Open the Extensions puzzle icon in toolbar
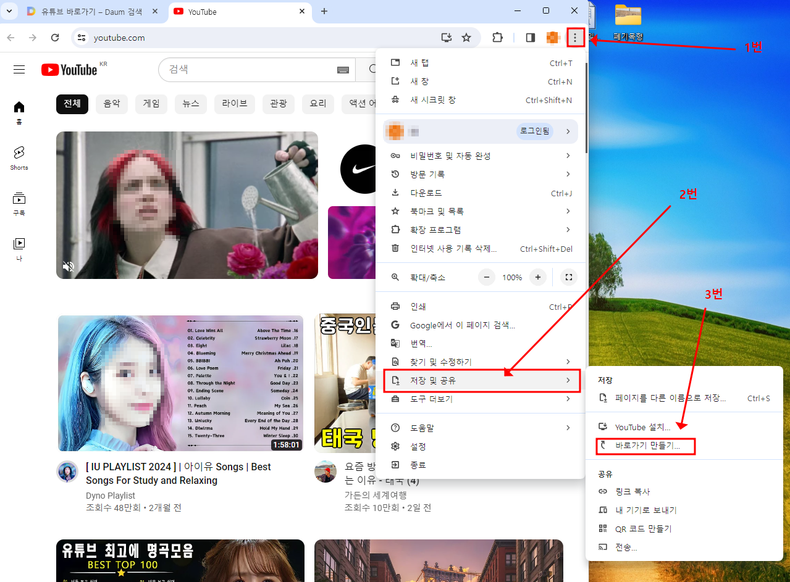The width and height of the screenshot is (790, 582). point(497,38)
